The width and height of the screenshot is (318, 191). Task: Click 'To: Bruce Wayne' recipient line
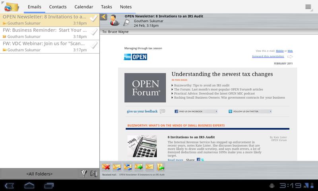coord(115,32)
